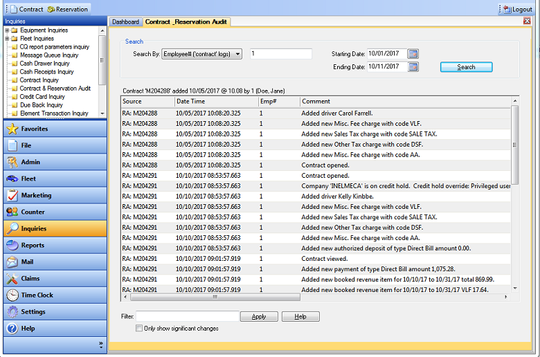Open Contract & Reservation Audit tree item

[55, 89]
